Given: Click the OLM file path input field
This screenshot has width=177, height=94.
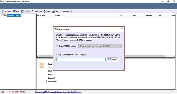Looking at the screenshot, I should tap(81, 60).
